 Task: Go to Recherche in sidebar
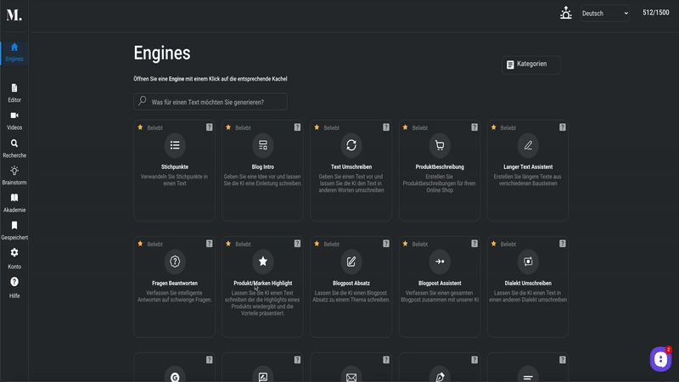[x=14, y=149]
